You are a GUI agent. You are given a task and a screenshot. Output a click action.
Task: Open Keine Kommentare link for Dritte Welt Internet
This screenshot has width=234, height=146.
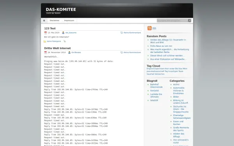pos(132,53)
